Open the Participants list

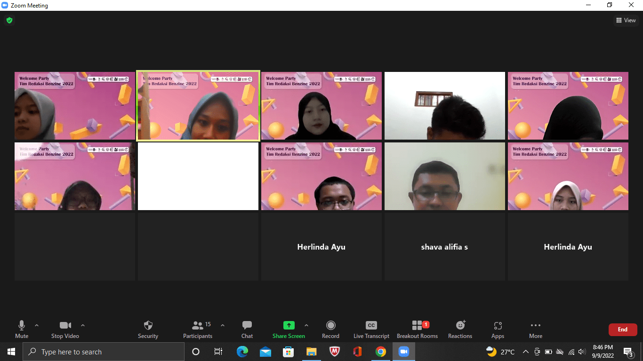tap(198, 329)
